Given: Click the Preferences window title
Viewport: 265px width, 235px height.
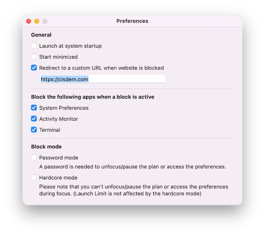Looking at the screenshot, I should (x=132, y=21).
